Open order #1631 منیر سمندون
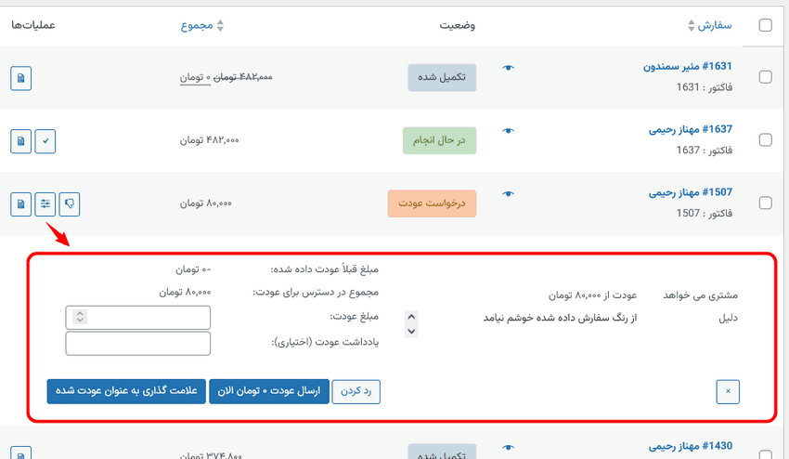 [687, 67]
